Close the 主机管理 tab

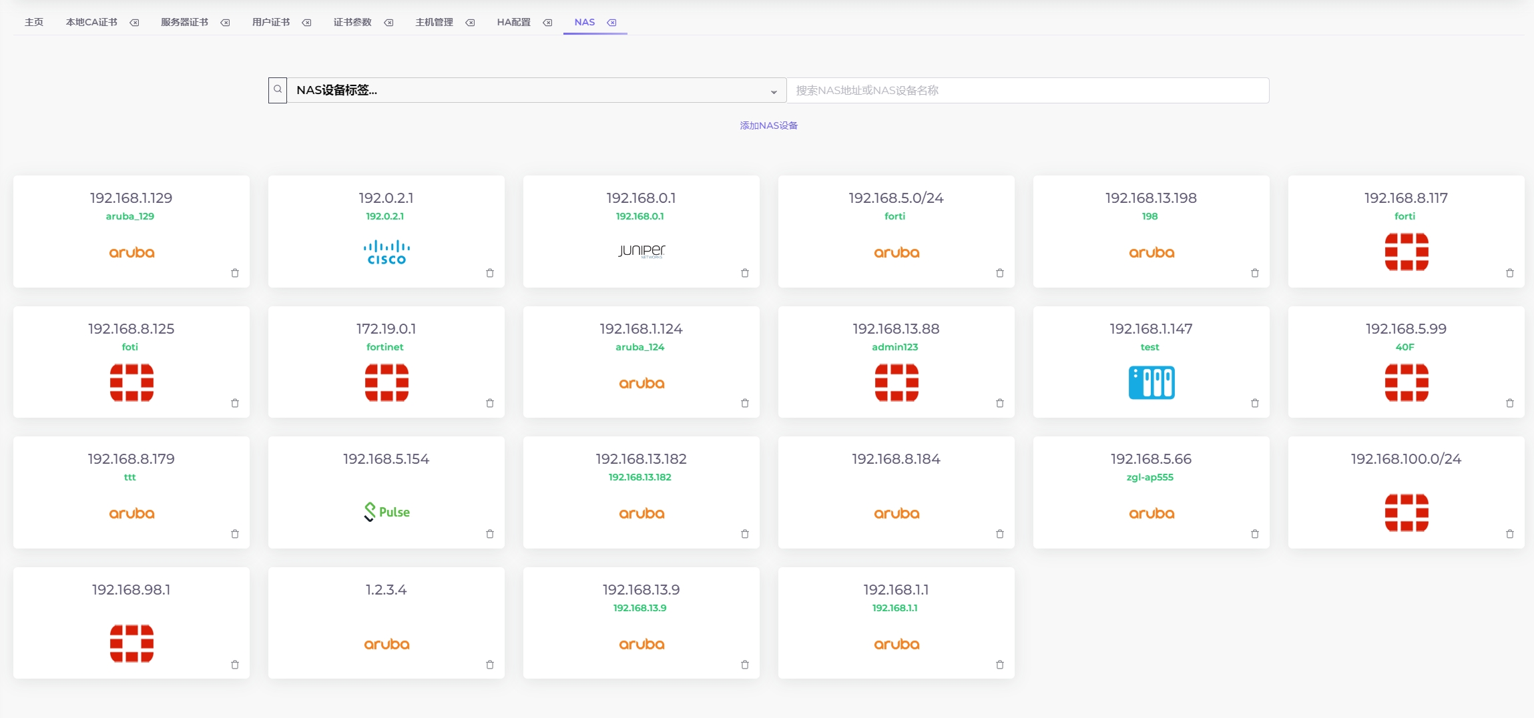[x=470, y=23]
